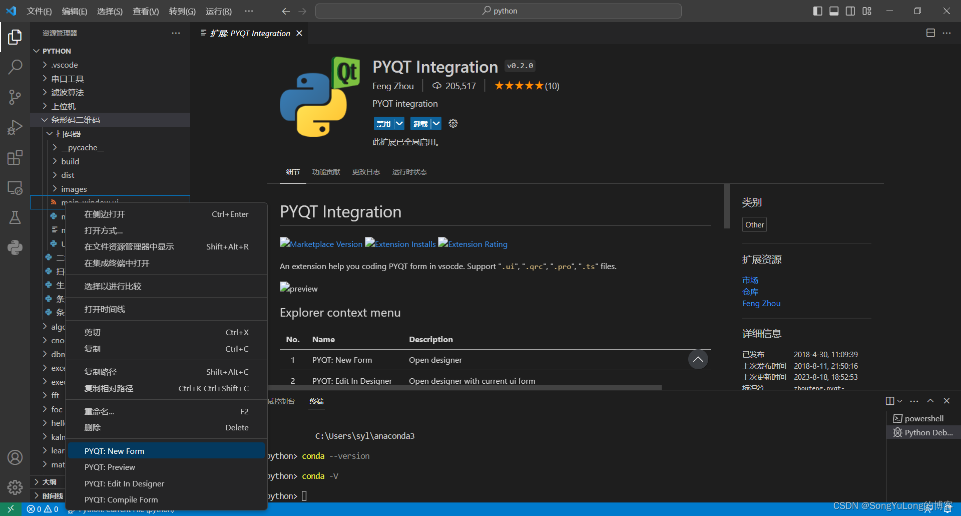The height and width of the screenshot is (516, 961).
Task: Switch to the 更改日志 tab
Action: tap(366, 172)
